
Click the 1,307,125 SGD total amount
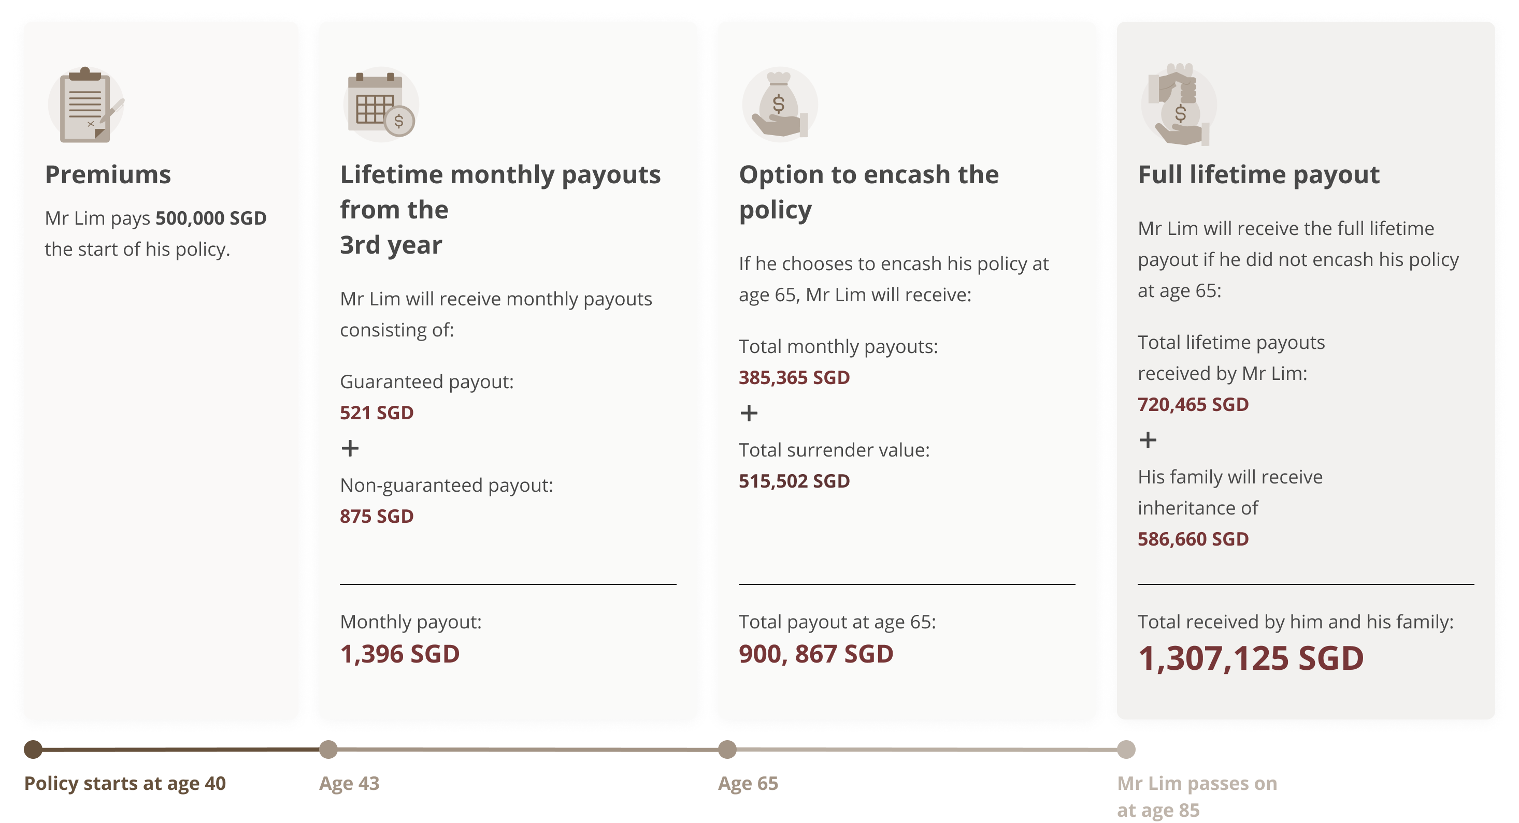(x=1250, y=658)
